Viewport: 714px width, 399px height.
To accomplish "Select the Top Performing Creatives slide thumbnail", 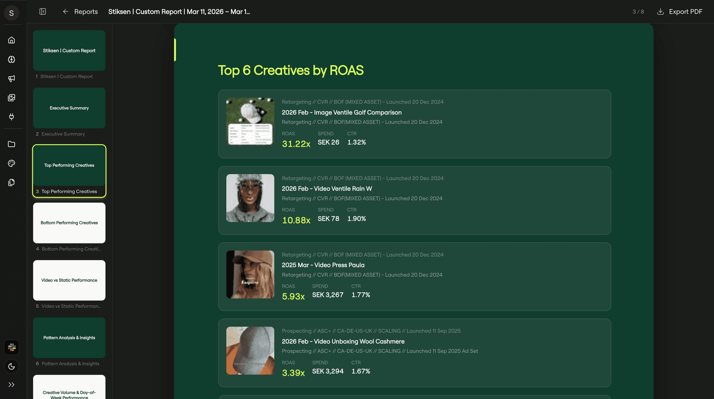I will pyautogui.click(x=69, y=165).
